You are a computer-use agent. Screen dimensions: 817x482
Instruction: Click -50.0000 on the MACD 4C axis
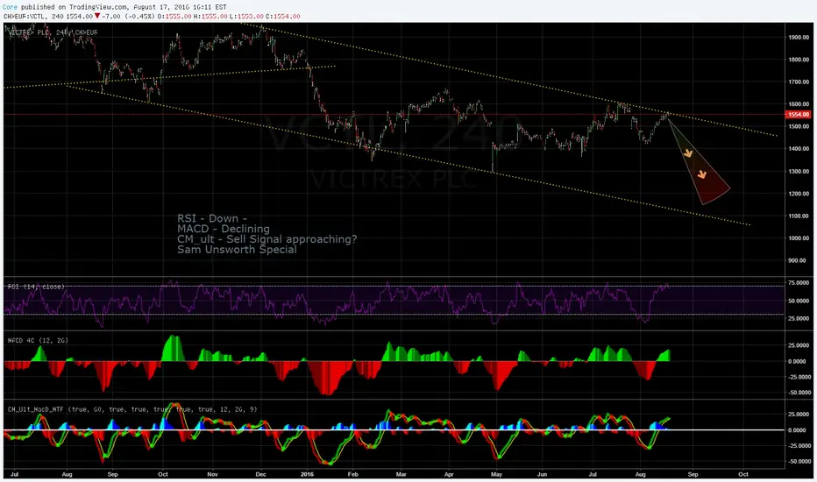[798, 393]
